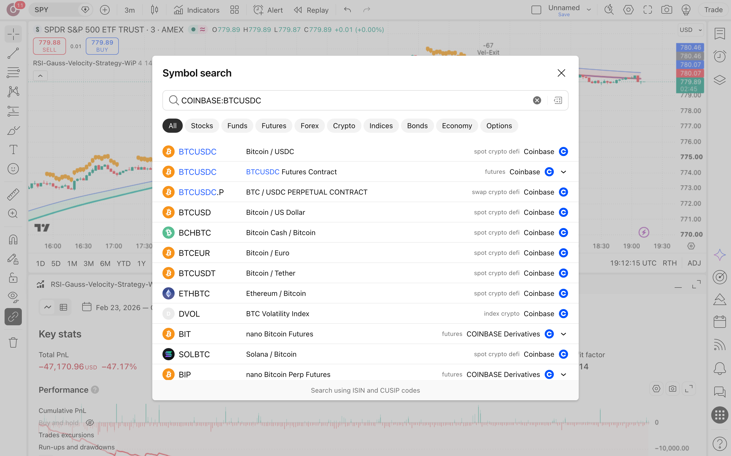Open the alerts clock panel icon
This screenshot has width=731, height=456.
(720, 56)
